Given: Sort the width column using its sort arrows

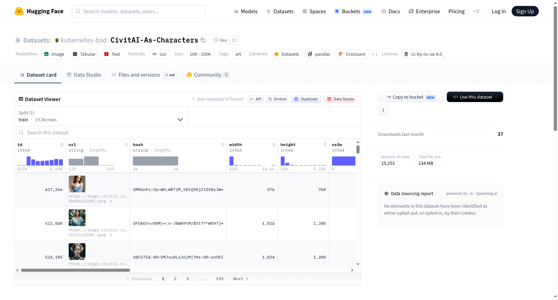Looking at the screenshot, I should pos(274,145).
